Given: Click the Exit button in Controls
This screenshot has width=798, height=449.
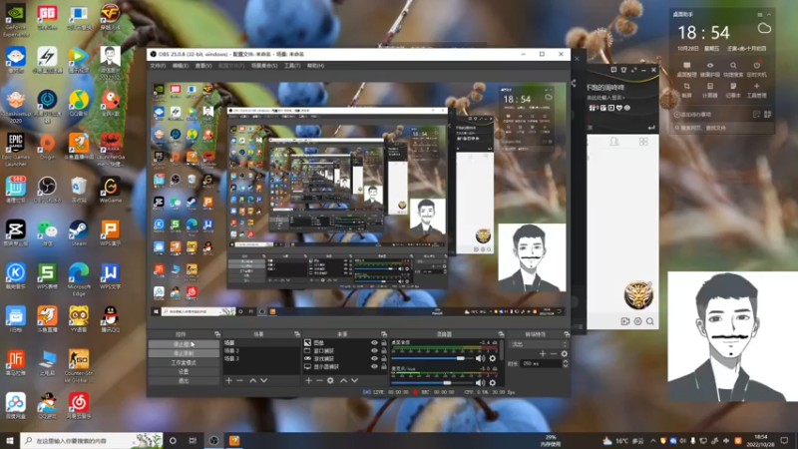Looking at the screenshot, I should tap(184, 381).
